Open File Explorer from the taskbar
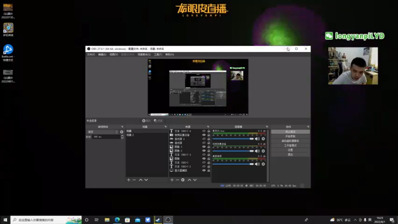 (107, 220)
